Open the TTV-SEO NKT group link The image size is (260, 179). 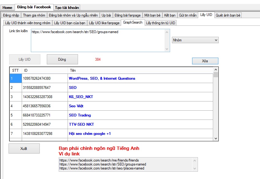81,124
